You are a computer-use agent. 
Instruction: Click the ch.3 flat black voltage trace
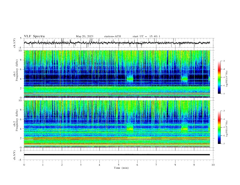[x=117, y=155]
